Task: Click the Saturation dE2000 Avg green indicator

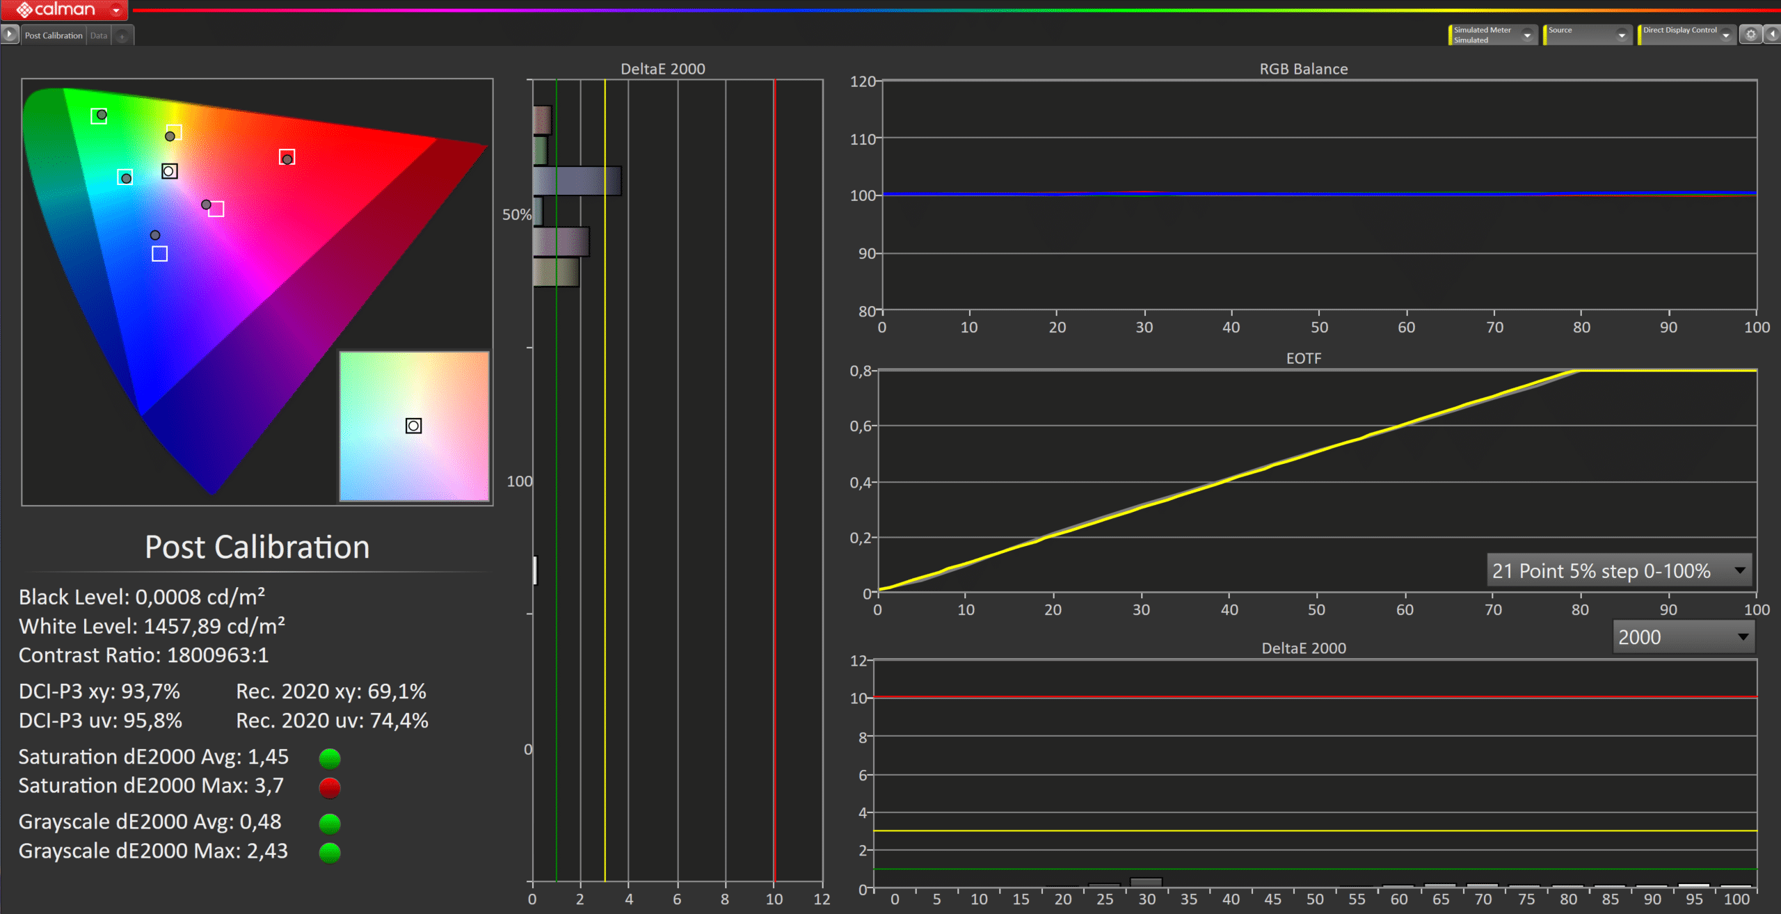Action: pos(330,758)
